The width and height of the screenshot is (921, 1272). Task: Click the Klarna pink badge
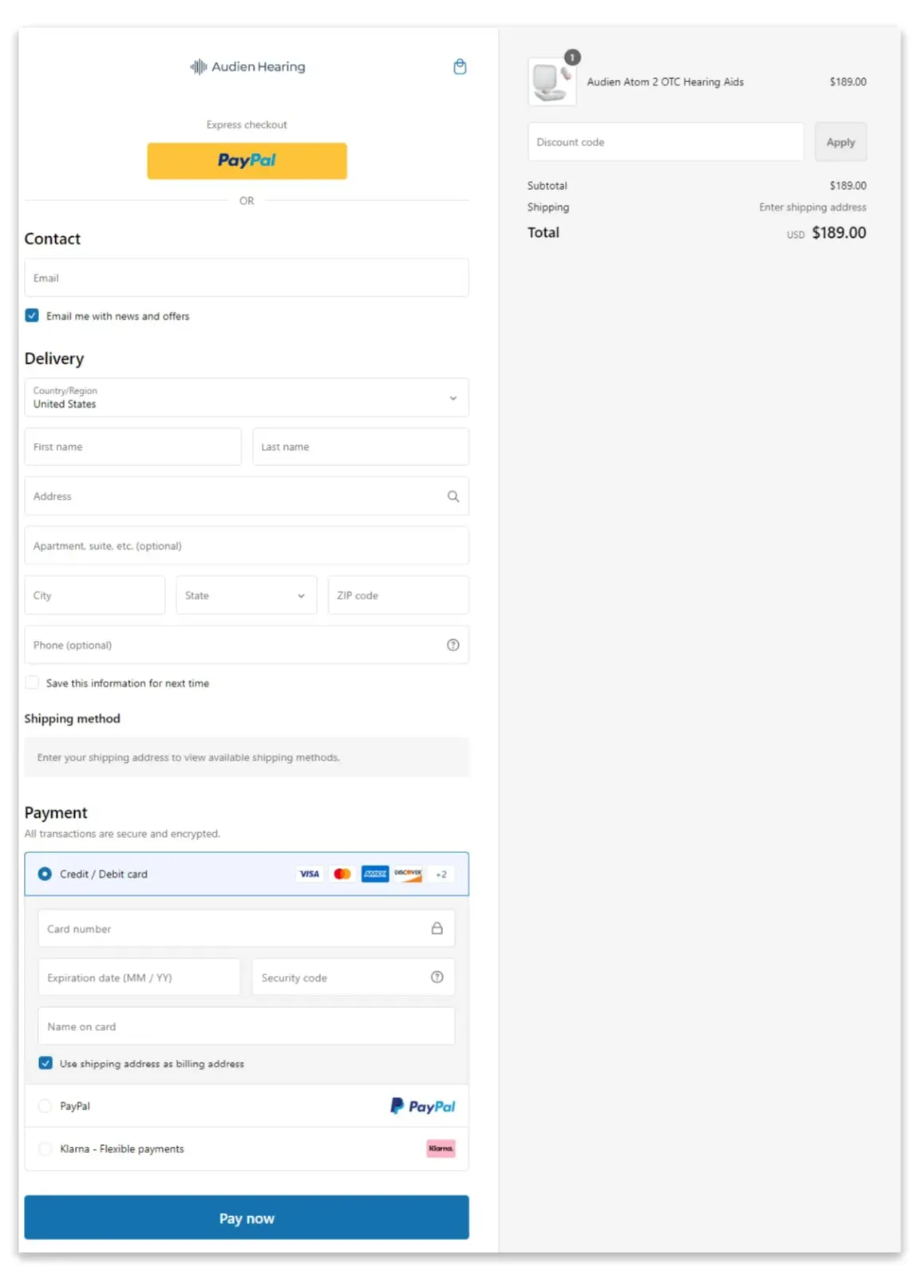pos(441,1148)
